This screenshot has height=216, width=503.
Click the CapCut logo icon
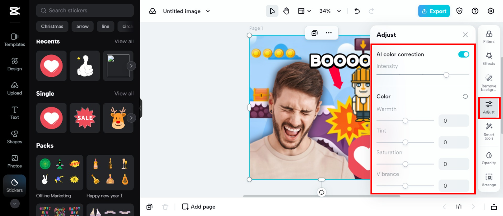[15, 11]
